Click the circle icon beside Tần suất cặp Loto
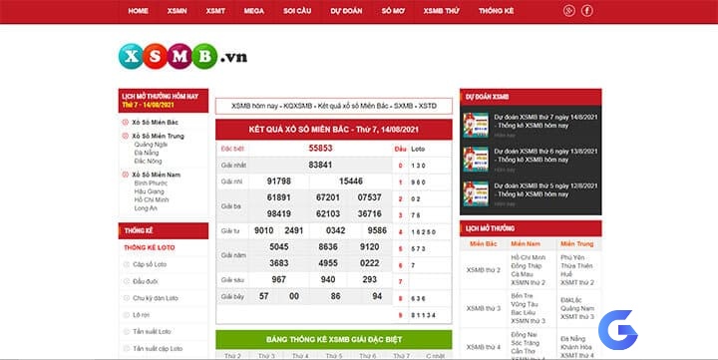Viewport: 718px width, 360px height. tap(127, 349)
